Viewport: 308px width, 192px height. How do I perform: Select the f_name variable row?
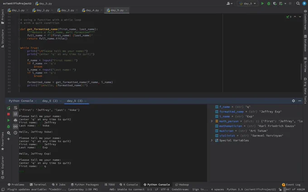coord(255,107)
